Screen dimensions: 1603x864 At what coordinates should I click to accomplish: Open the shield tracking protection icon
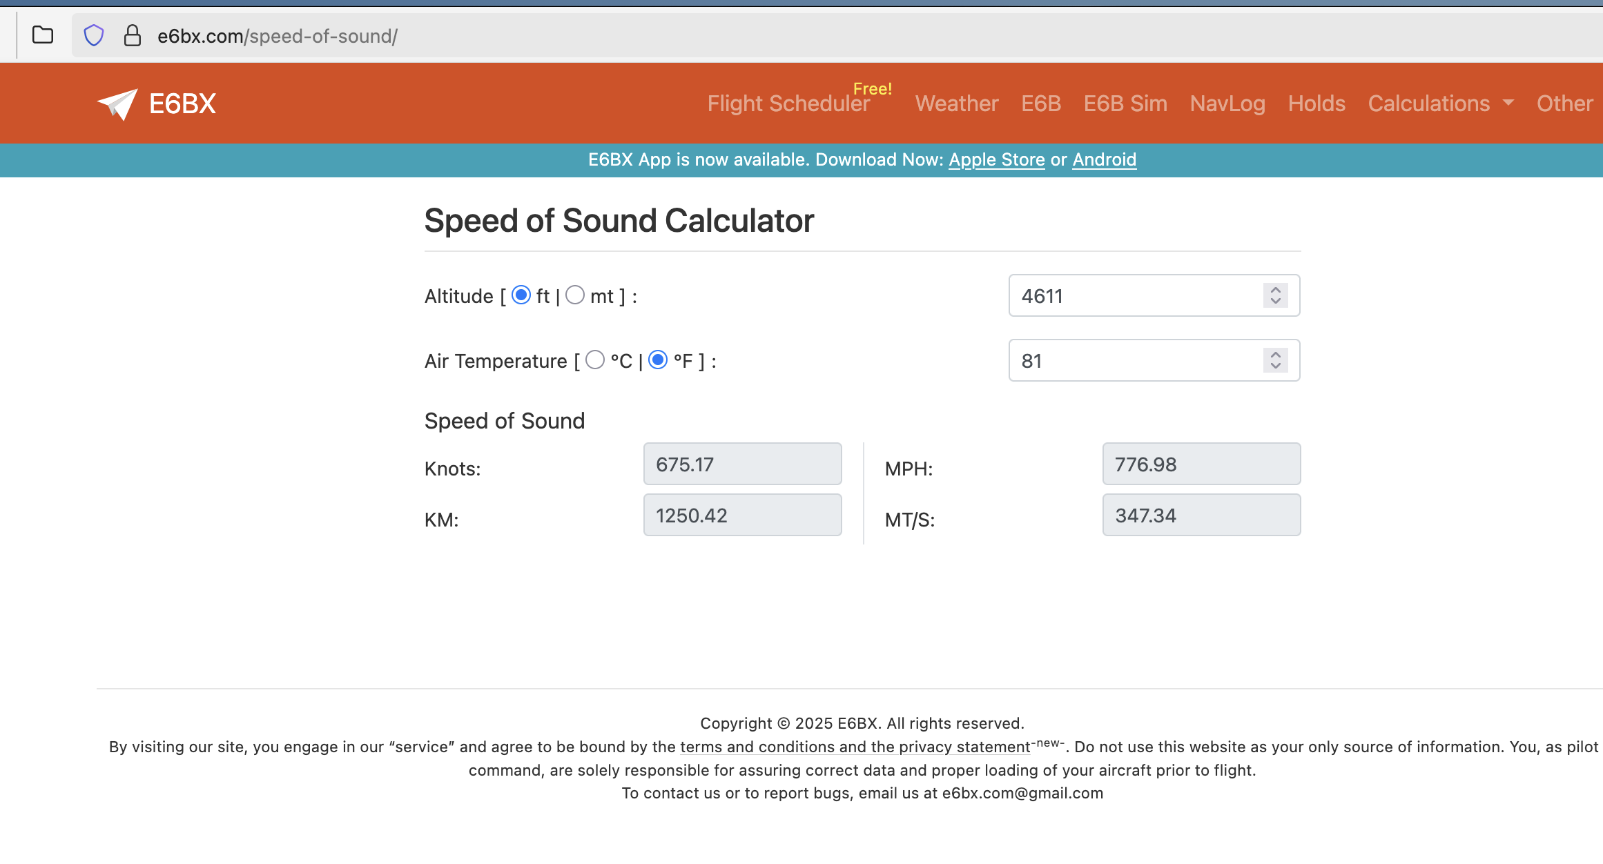[x=94, y=35]
